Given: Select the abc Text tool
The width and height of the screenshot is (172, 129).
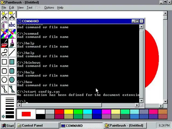Looking at the screenshot, I should 12,25.
